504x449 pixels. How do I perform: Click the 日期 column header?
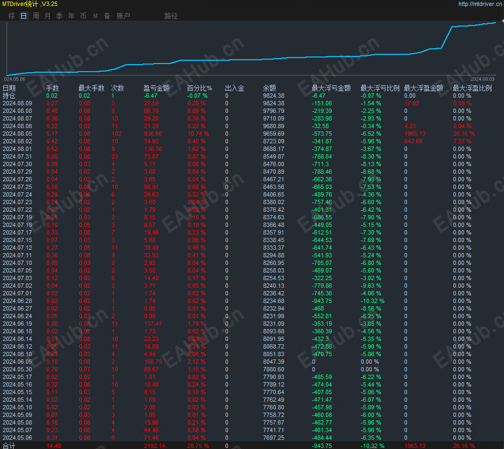tap(9, 88)
